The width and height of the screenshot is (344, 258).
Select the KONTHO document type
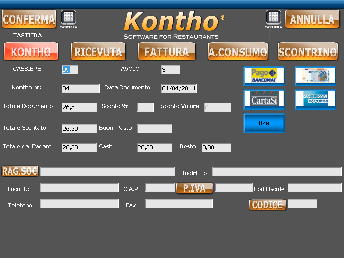pos(31,51)
